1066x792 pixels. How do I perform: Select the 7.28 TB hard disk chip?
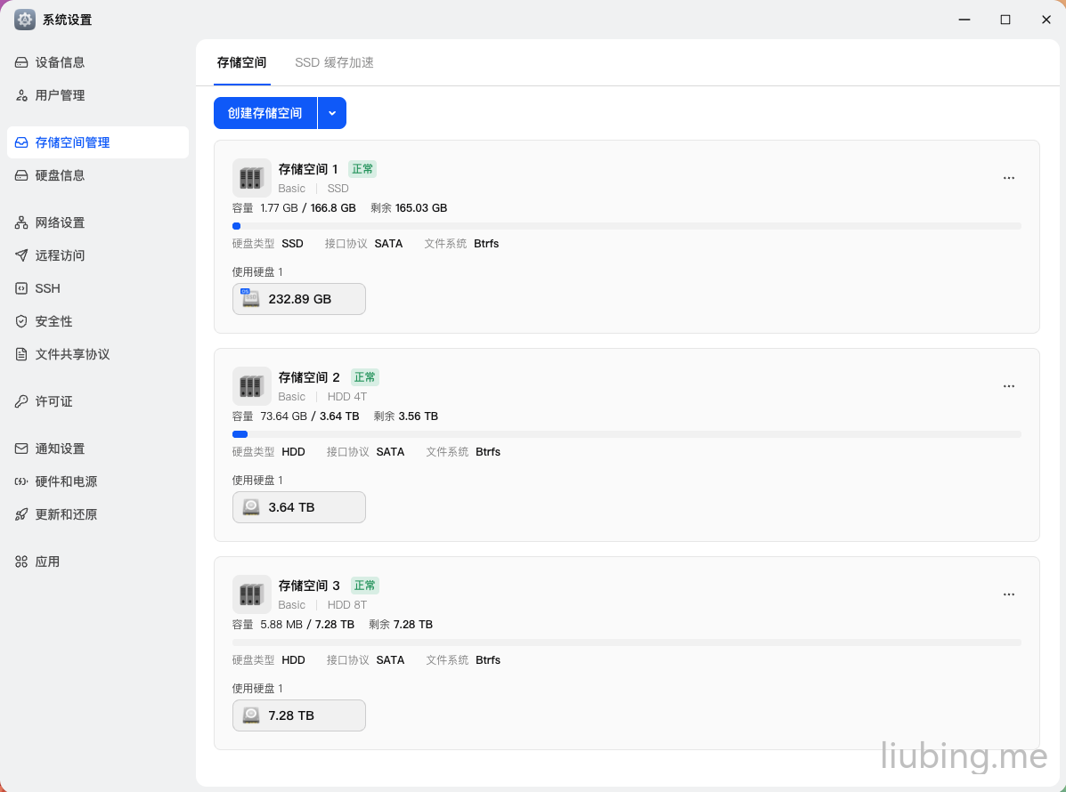(298, 715)
